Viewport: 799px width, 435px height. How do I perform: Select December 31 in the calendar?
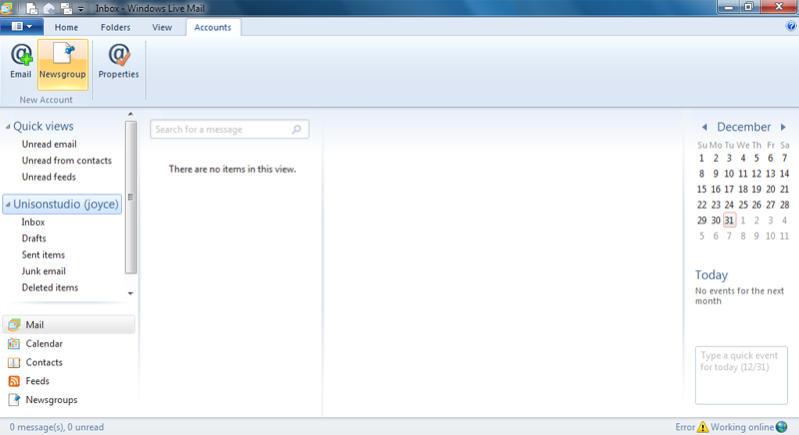[x=729, y=220]
